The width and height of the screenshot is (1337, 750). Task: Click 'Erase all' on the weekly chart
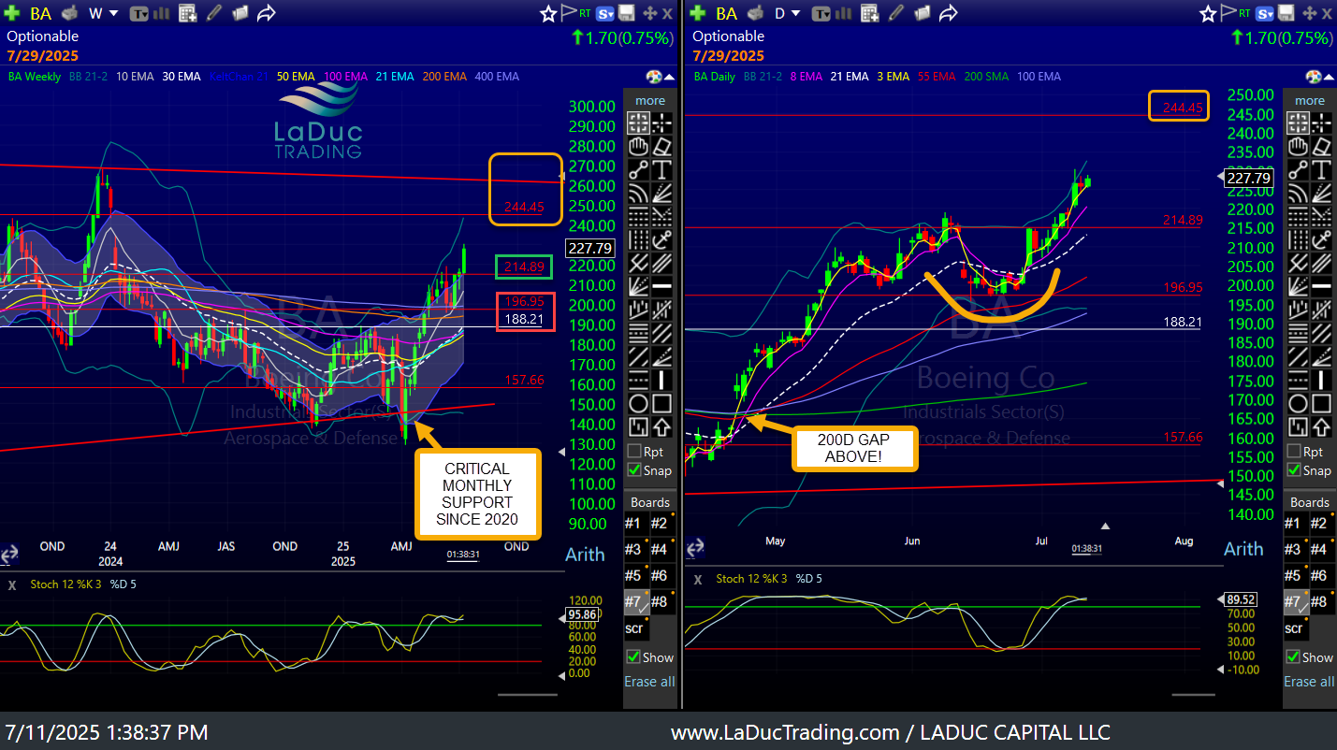click(649, 681)
